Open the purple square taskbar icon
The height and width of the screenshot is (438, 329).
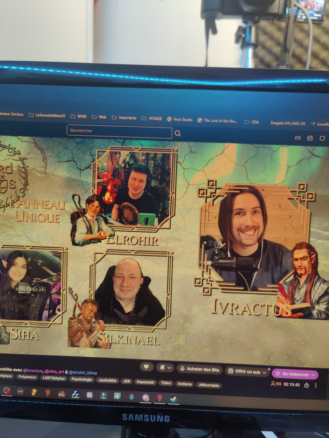(x=90, y=394)
